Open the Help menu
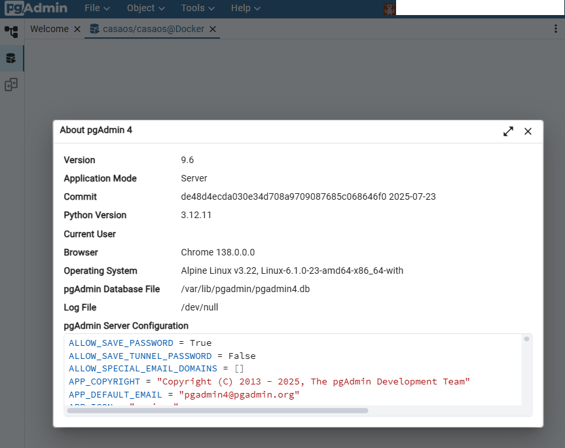 (246, 8)
